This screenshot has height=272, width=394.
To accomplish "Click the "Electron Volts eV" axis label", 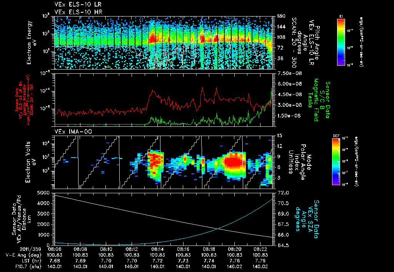I will [30, 162].
